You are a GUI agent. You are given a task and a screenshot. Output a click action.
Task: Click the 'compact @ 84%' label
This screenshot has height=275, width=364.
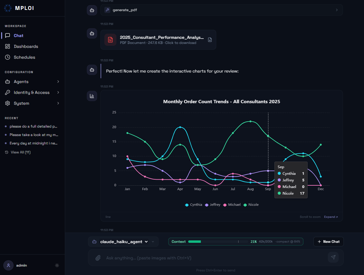pyautogui.click(x=288, y=242)
